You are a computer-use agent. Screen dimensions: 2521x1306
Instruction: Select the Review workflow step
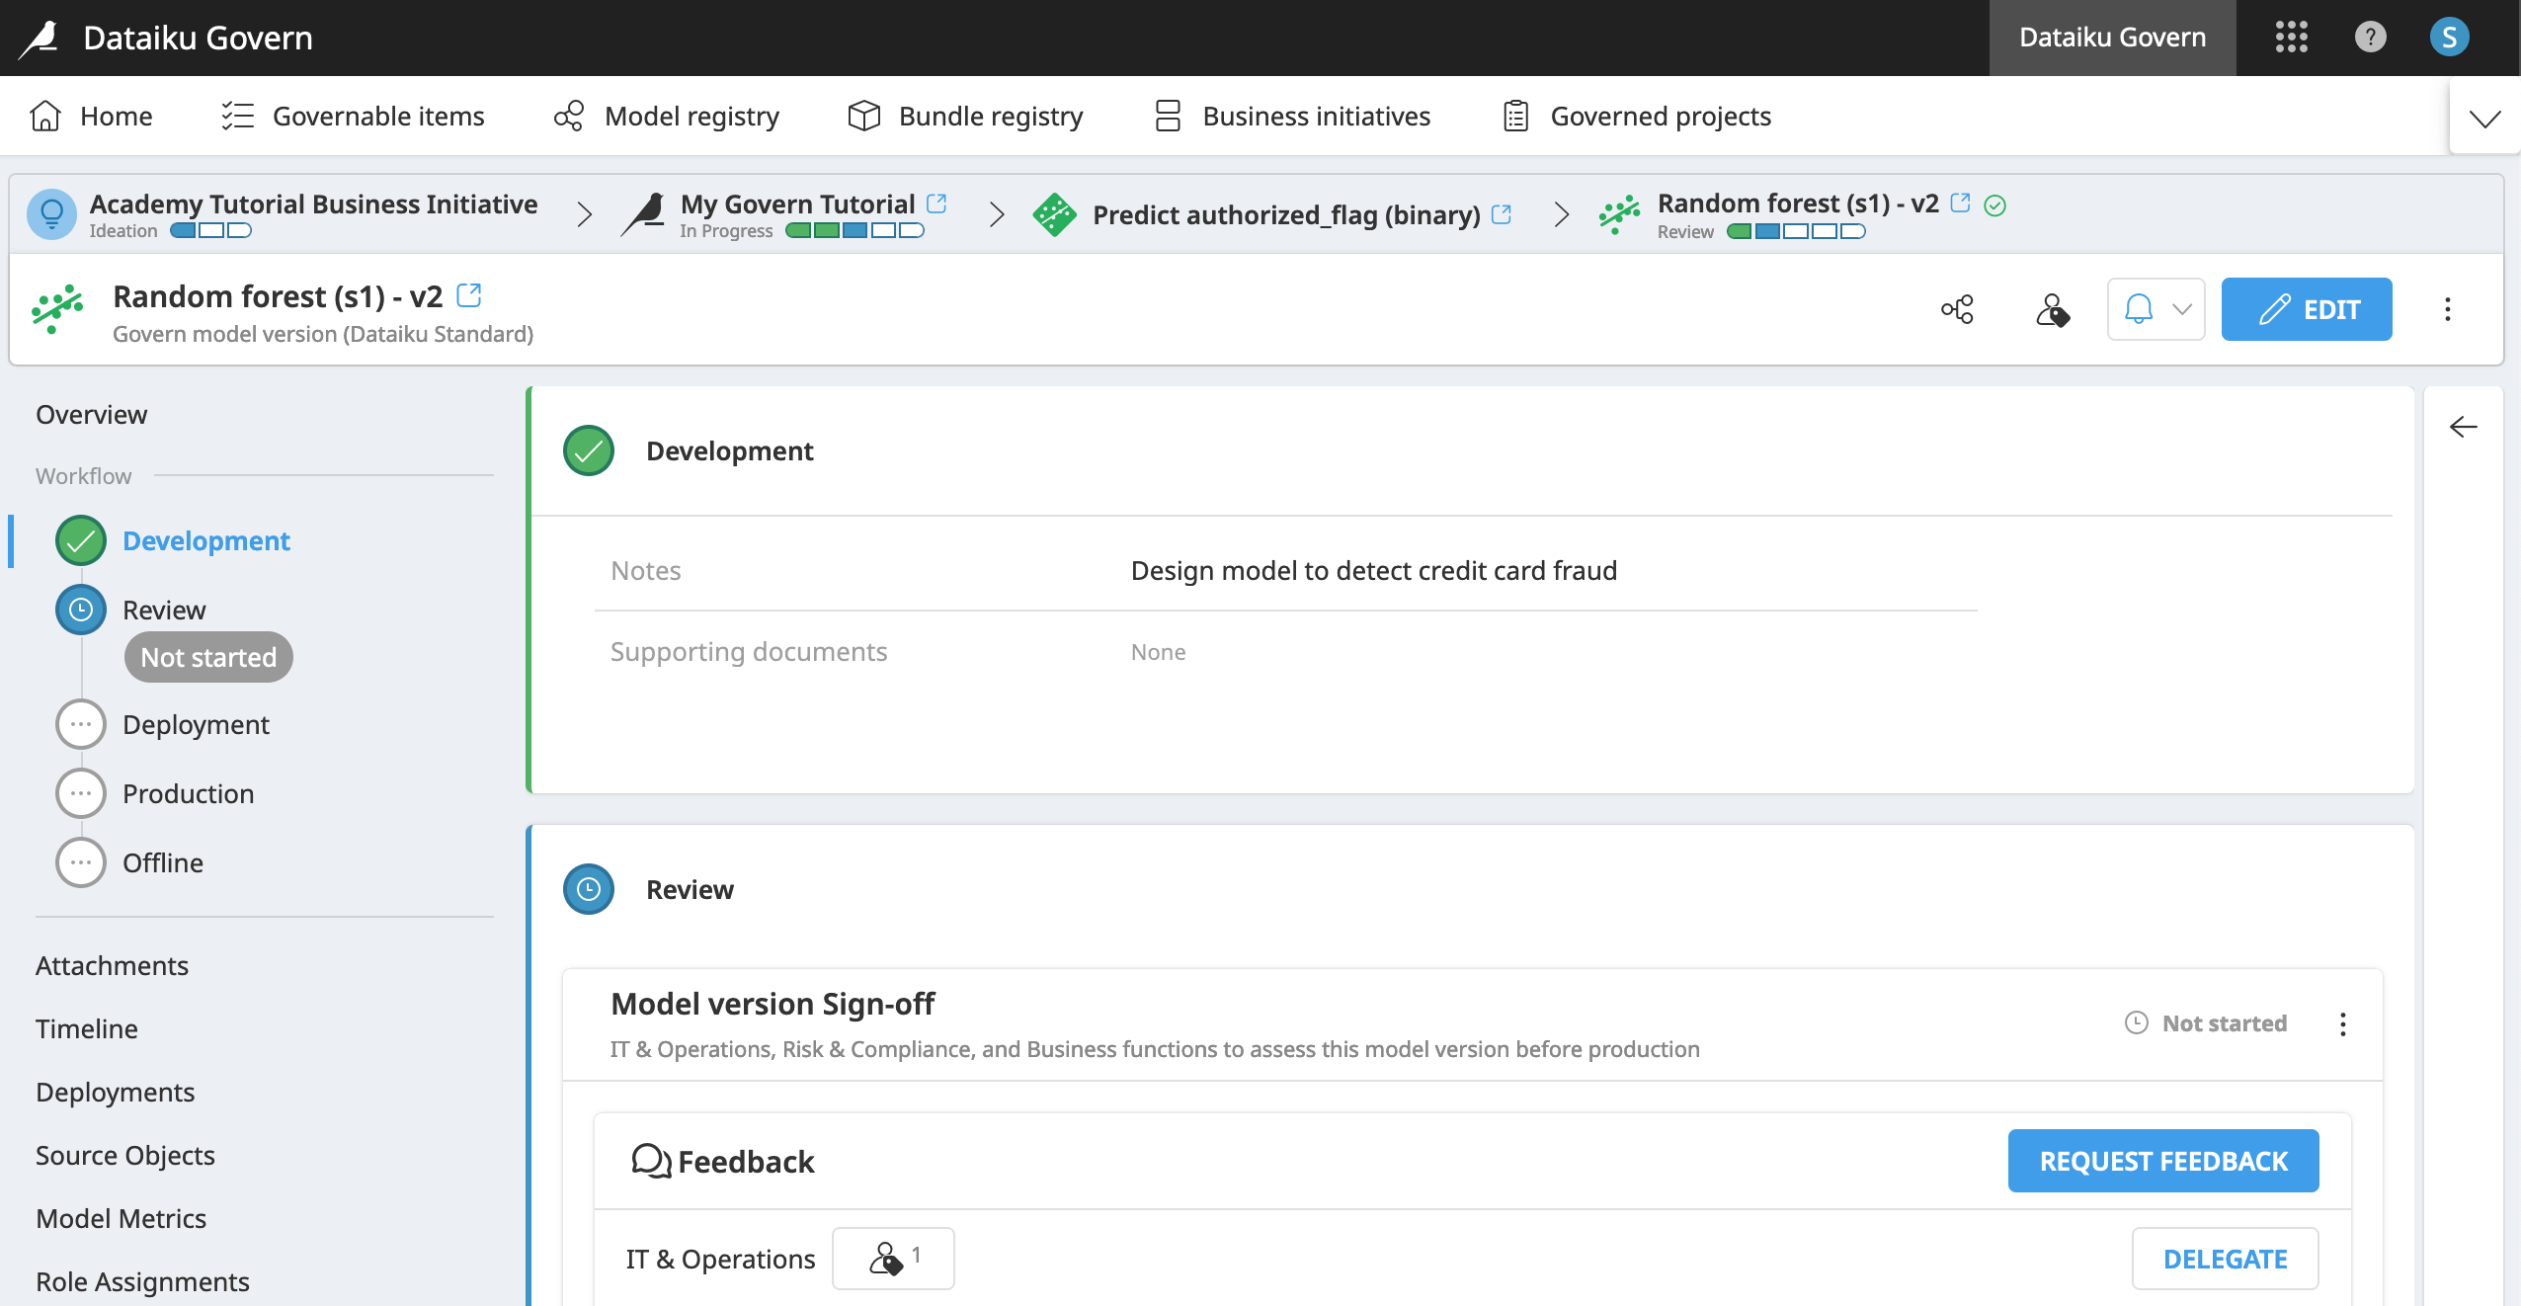pos(164,610)
